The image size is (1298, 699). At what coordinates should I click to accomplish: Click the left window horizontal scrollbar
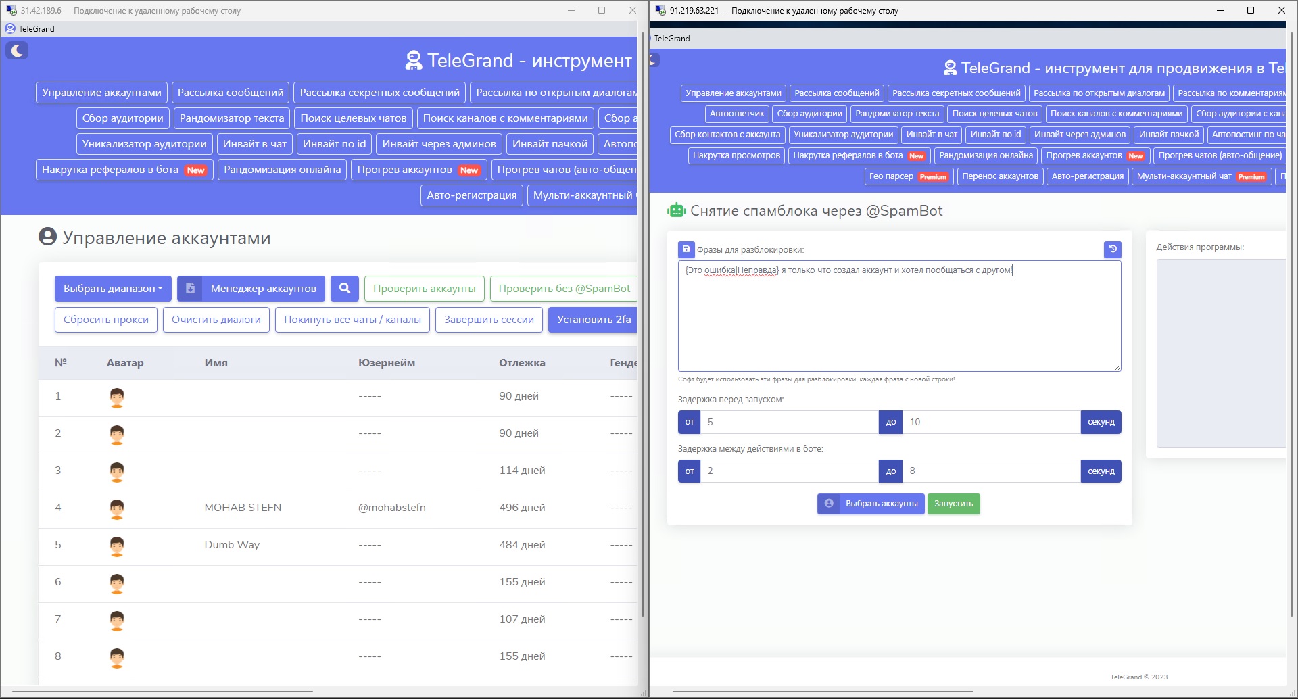click(162, 692)
